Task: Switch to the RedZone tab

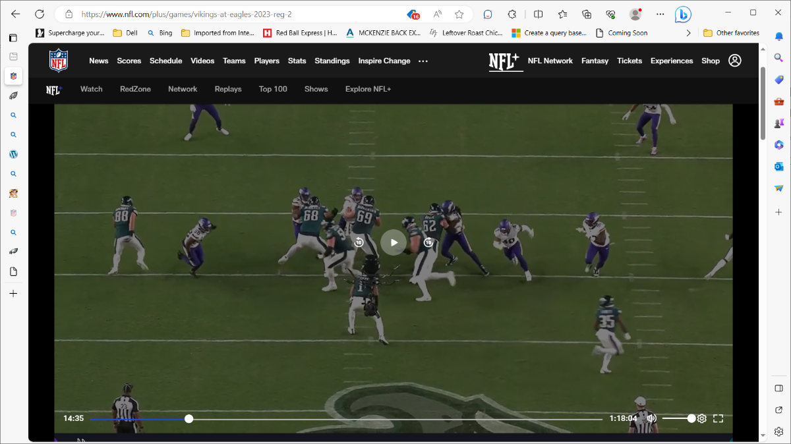Action: pyautogui.click(x=135, y=89)
